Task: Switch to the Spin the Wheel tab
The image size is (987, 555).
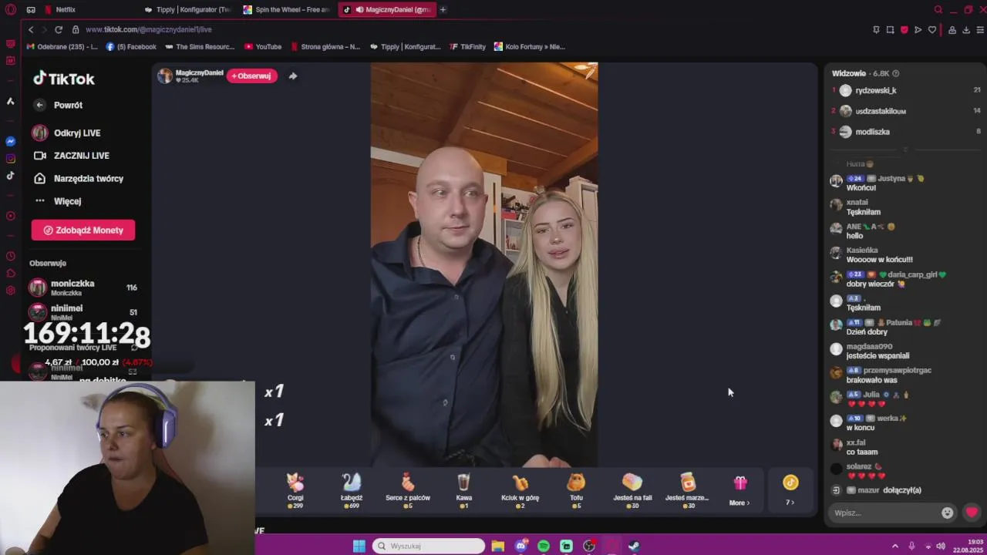Action: pos(287,9)
